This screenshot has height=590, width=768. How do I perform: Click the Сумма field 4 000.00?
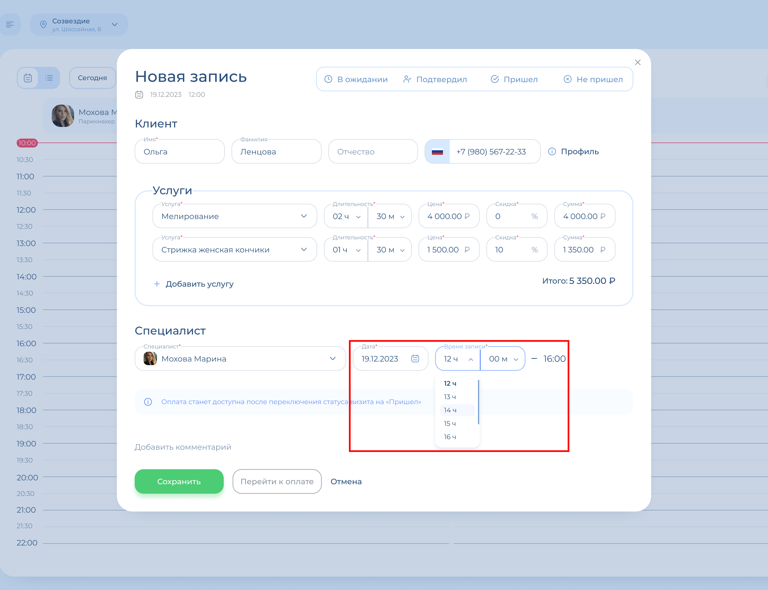coord(585,216)
